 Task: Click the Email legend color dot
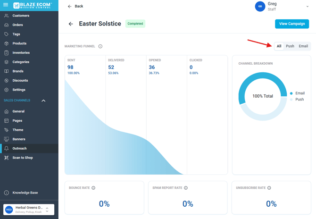pos(291,93)
